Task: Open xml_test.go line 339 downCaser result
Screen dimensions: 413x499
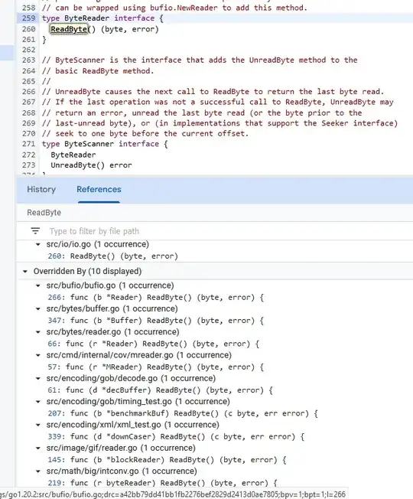Action: pos(176,437)
